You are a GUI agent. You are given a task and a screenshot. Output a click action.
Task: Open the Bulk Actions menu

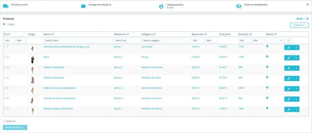tap(15, 127)
